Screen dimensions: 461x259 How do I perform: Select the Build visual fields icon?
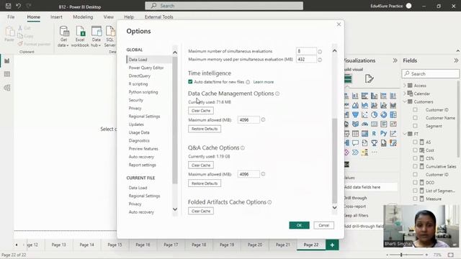point(348,78)
